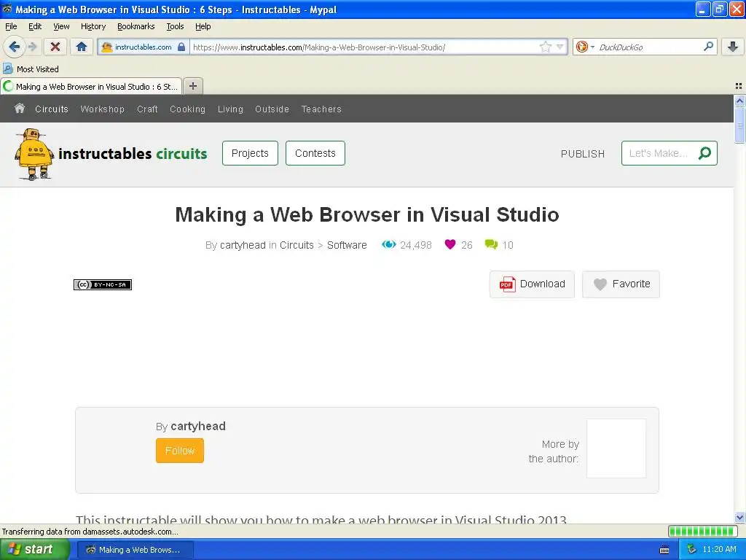Go to the Living category
Screen dimensions: 746x560
coord(230,109)
